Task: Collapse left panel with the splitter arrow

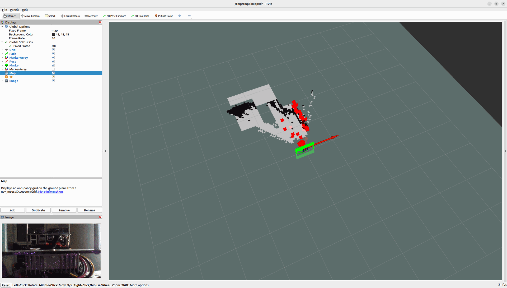Action: 105,151
